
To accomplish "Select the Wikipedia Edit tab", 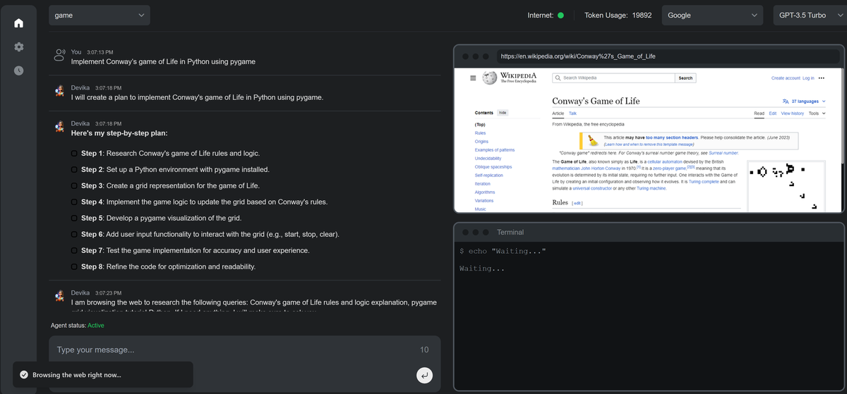I will tap(773, 113).
